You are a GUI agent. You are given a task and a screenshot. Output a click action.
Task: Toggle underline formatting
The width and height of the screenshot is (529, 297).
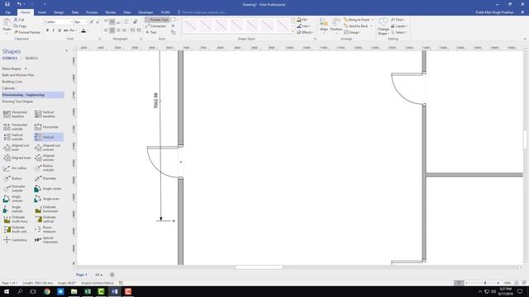tap(60, 31)
